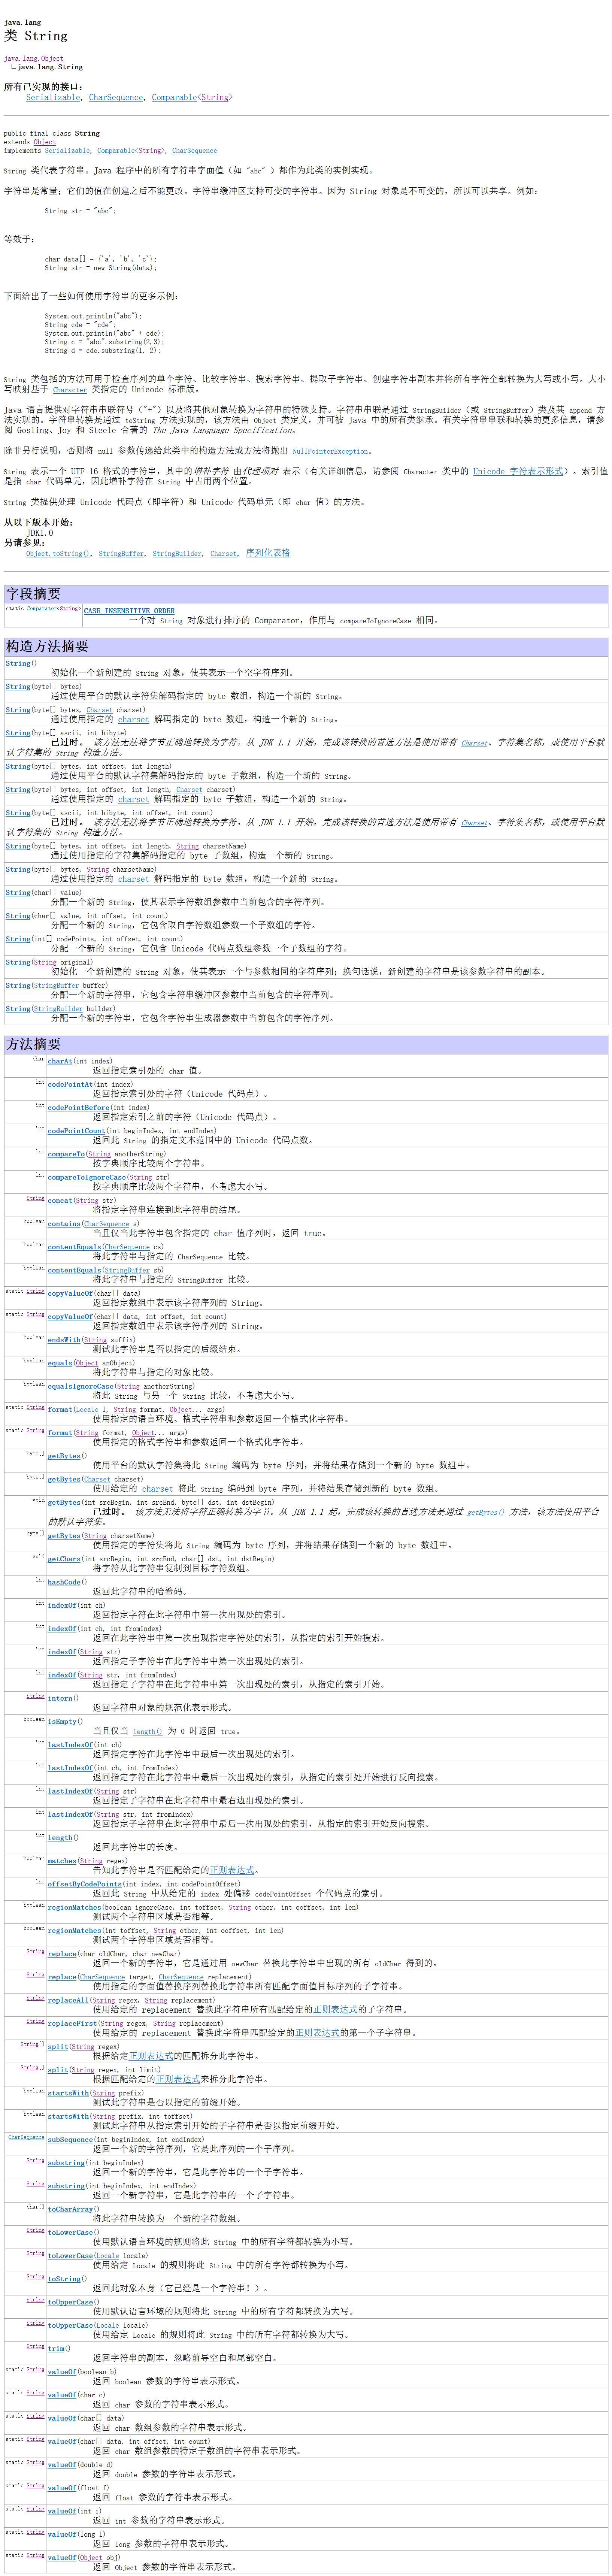Open the indexOf(int ch) method
Image resolution: width=612 pixels, height=2576 pixels.
coord(62,1605)
